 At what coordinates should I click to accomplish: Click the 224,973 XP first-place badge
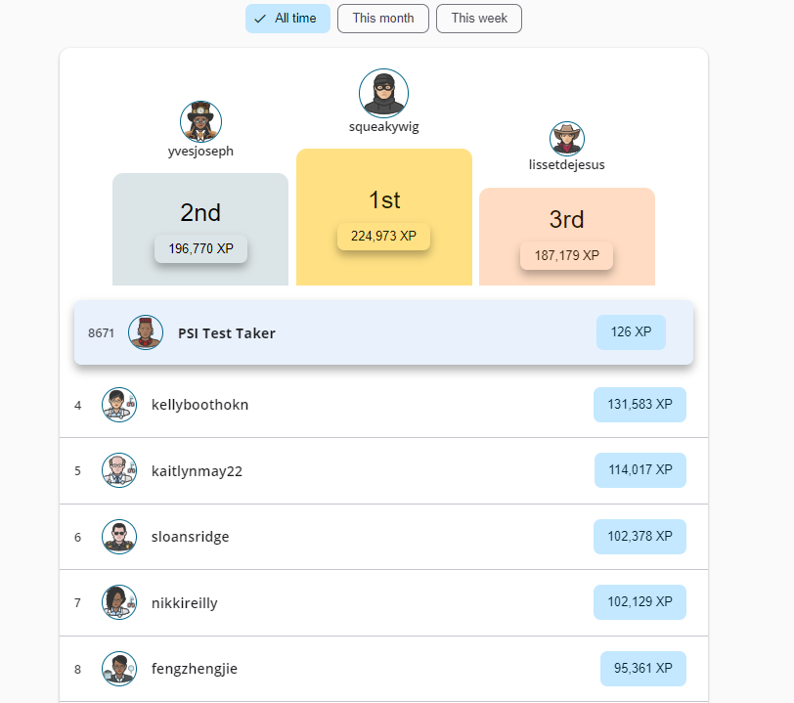click(383, 236)
